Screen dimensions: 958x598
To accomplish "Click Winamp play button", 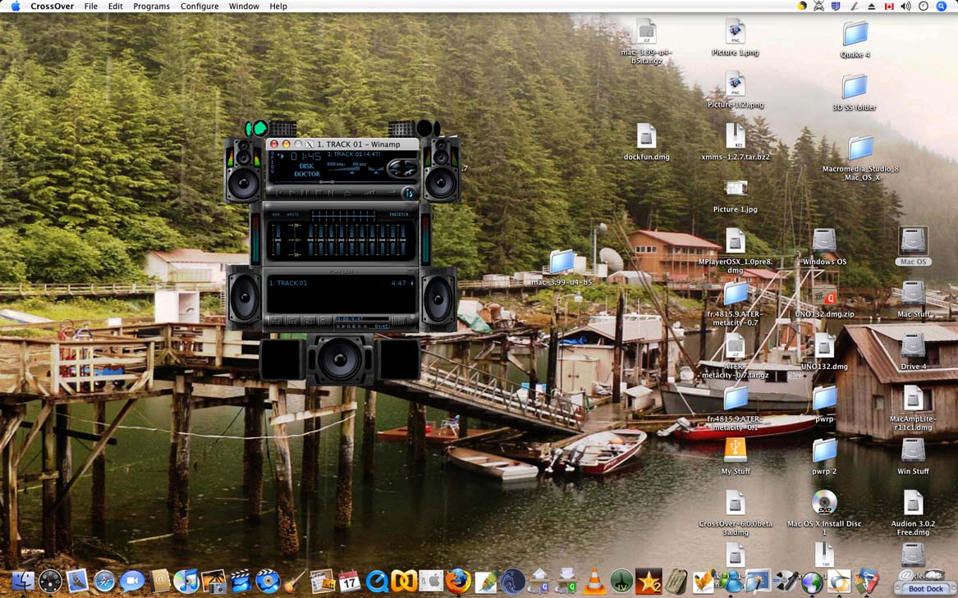I will (292, 193).
